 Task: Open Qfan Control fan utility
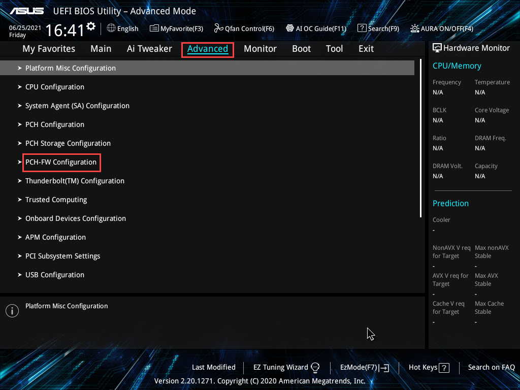(244, 28)
